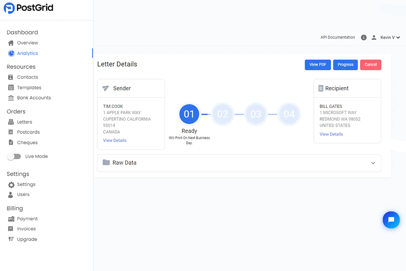Open Sender's View Details link
The image size is (406, 271).
tap(115, 141)
